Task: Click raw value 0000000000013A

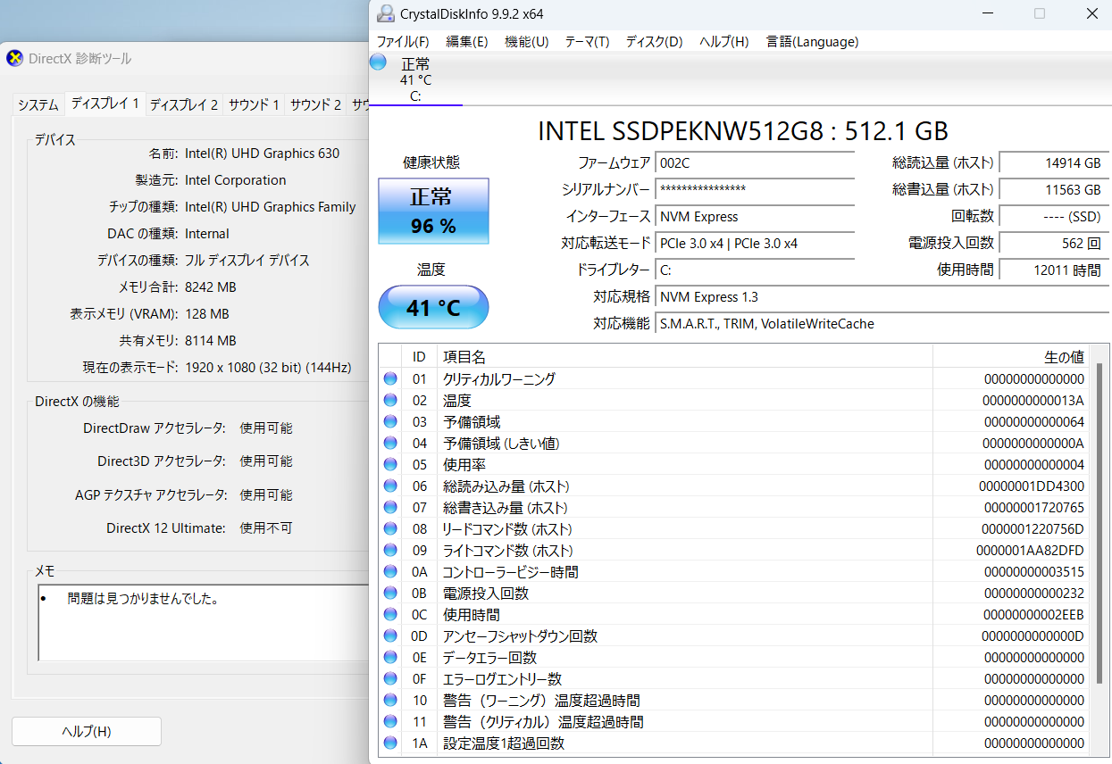Action: click(1033, 400)
